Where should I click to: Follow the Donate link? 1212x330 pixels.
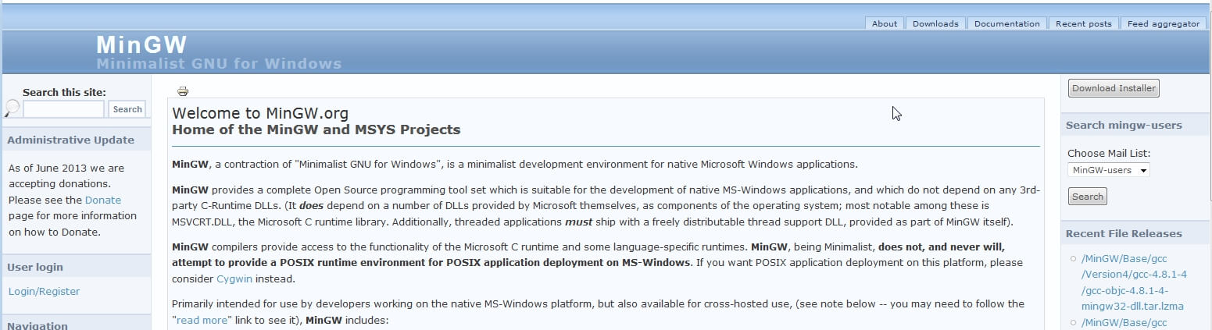103,200
